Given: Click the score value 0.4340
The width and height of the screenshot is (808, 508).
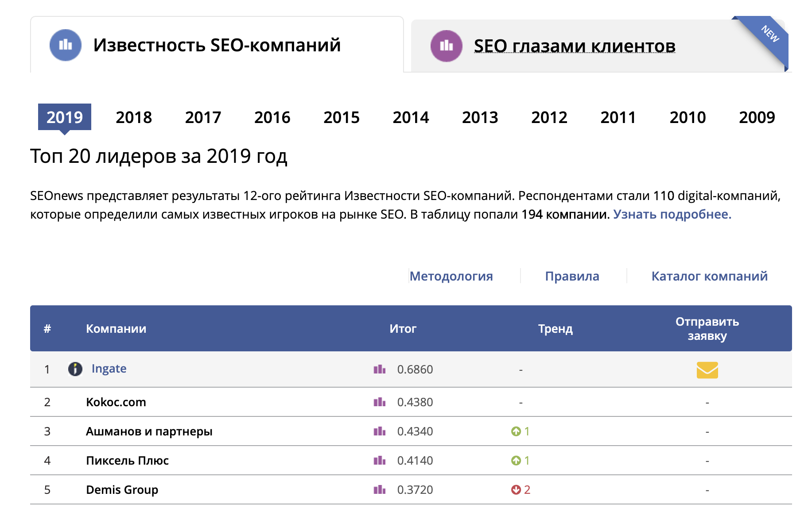Looking at the screenshot, I should 415,431.
